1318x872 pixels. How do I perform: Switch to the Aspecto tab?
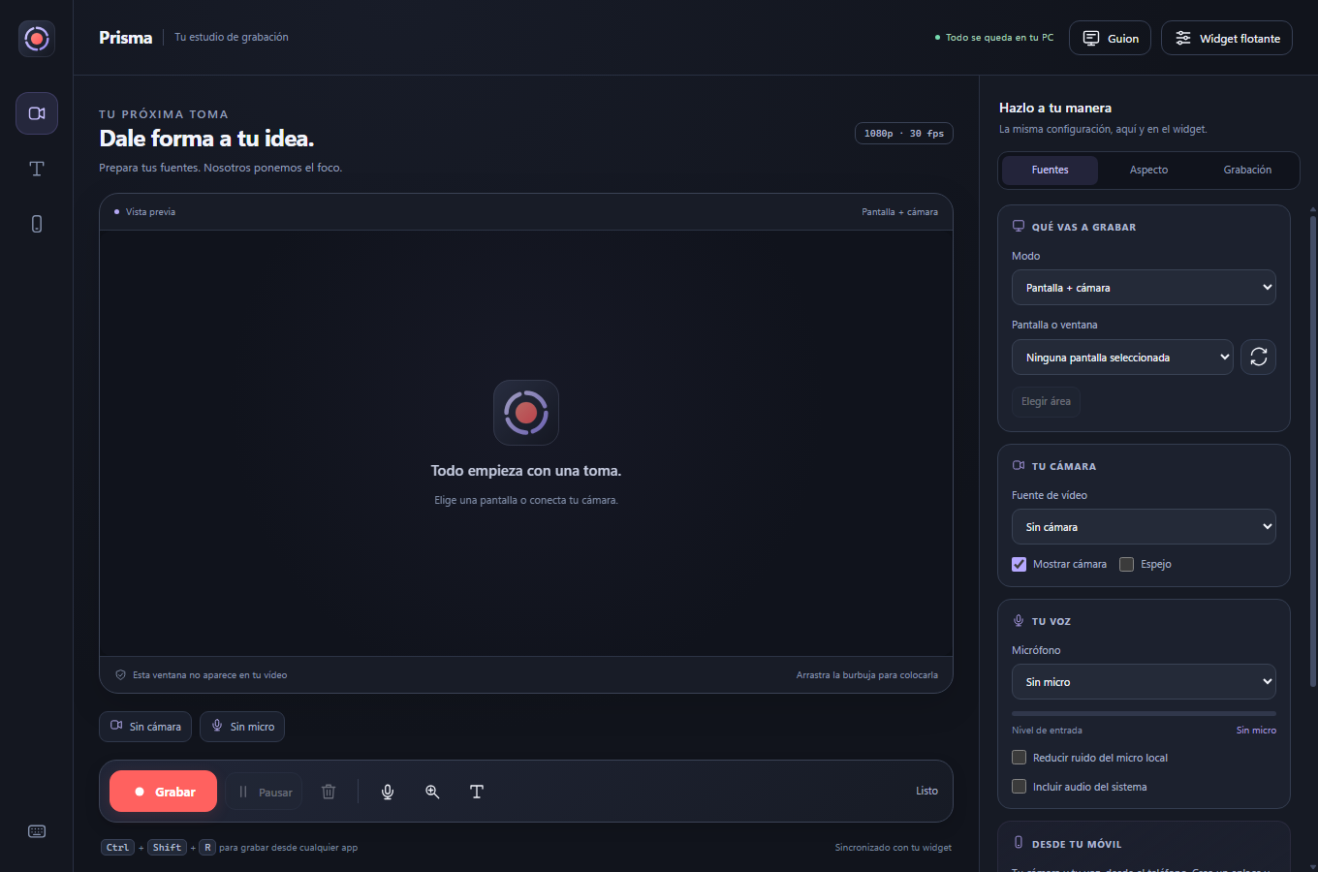1148,170
